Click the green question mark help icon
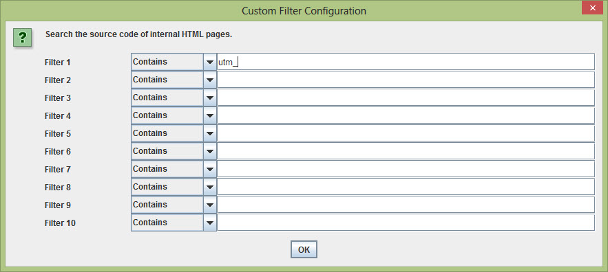 (x=22, y=38)
